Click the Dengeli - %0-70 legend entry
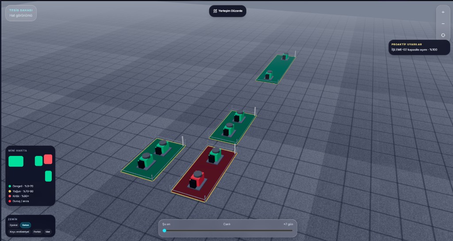 coord(21,187)
